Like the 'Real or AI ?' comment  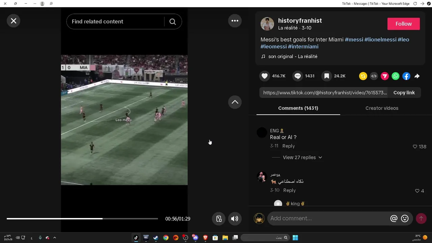pos(415,146)
